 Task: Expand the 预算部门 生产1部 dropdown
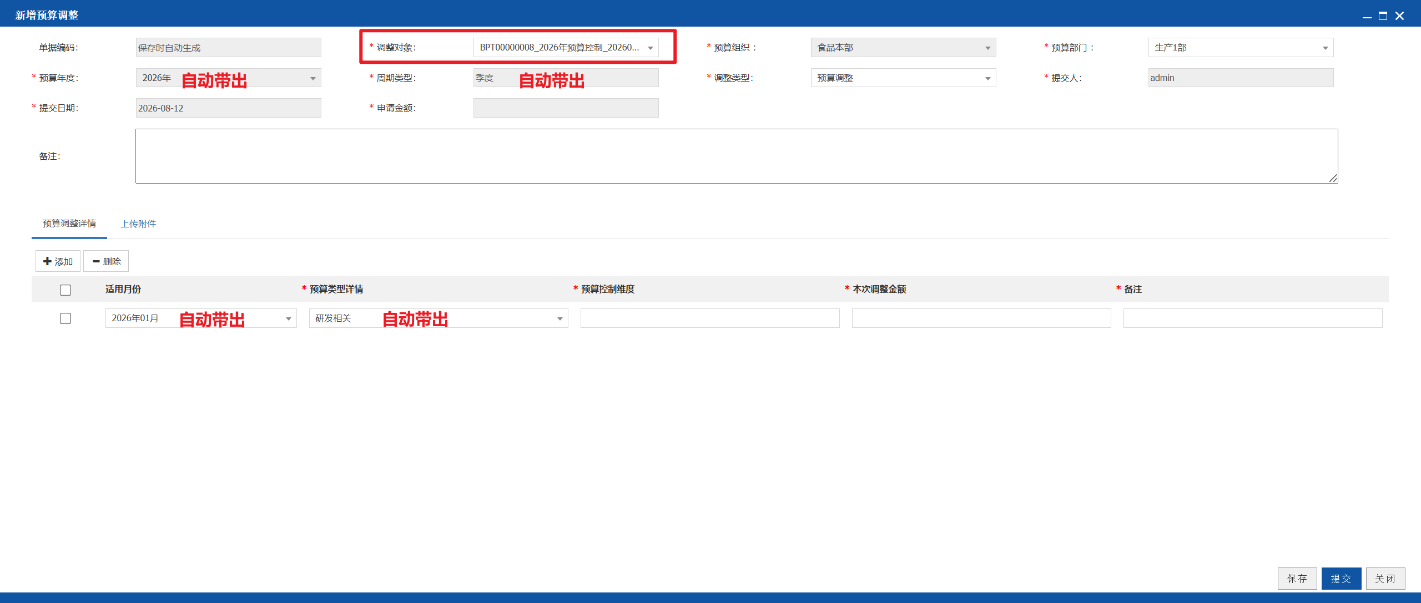(x=1325, y=48)
